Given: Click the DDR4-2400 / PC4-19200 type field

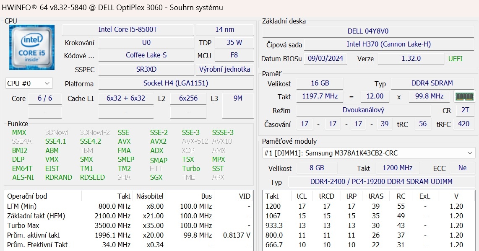Looking at the screenshot, I should [x=381, y=182].
